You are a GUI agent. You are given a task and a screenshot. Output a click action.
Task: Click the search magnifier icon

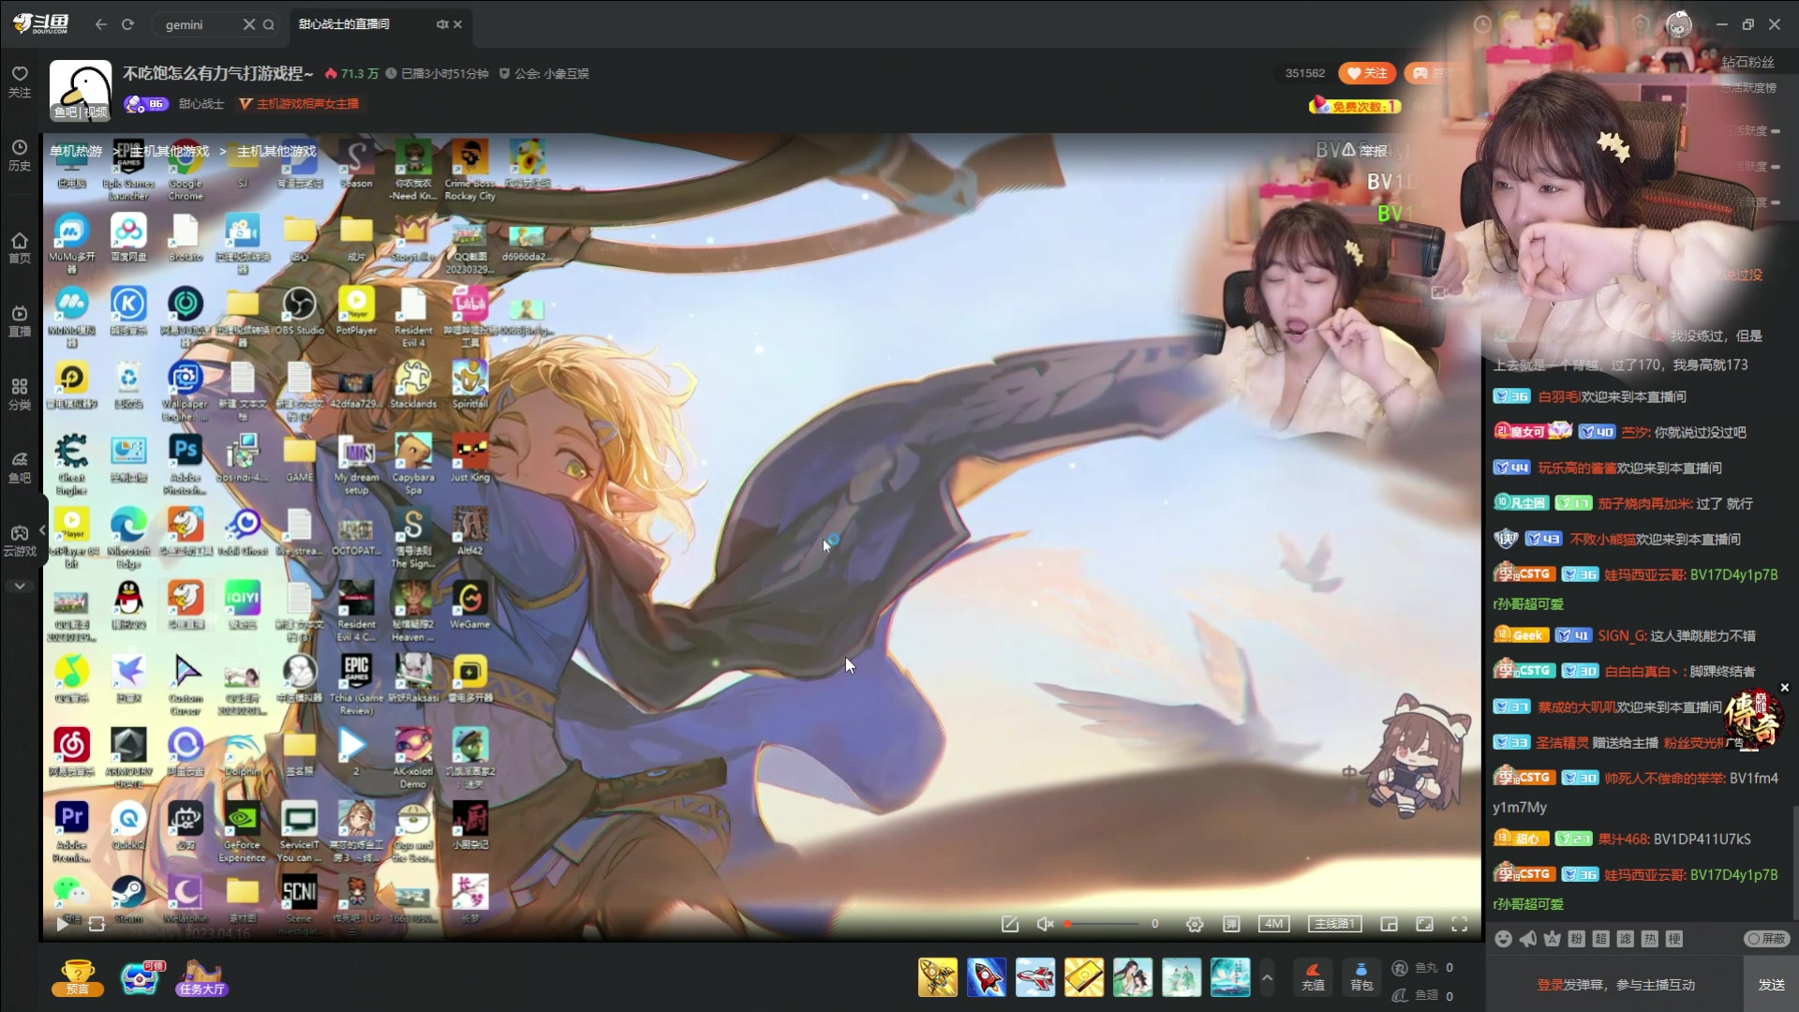(269, 24)
